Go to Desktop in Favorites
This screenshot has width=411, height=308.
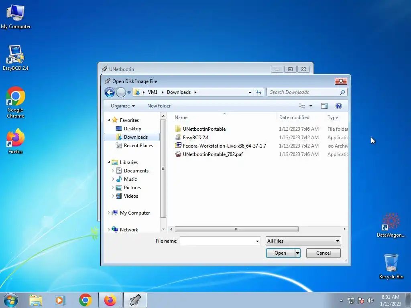(132, 129)
